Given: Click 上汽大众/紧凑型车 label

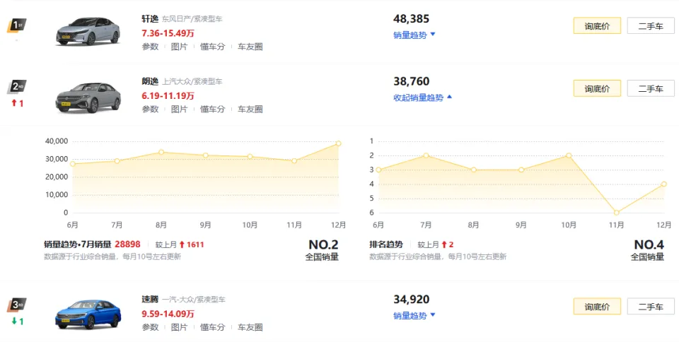Looking at the screenshot, I should (192, 82).
